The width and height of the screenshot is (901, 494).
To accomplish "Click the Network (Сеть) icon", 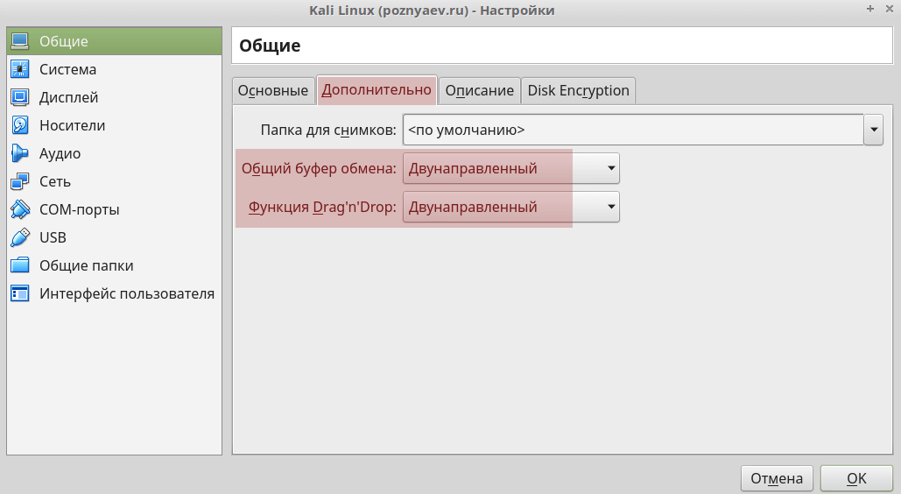I will click(20, 181).
